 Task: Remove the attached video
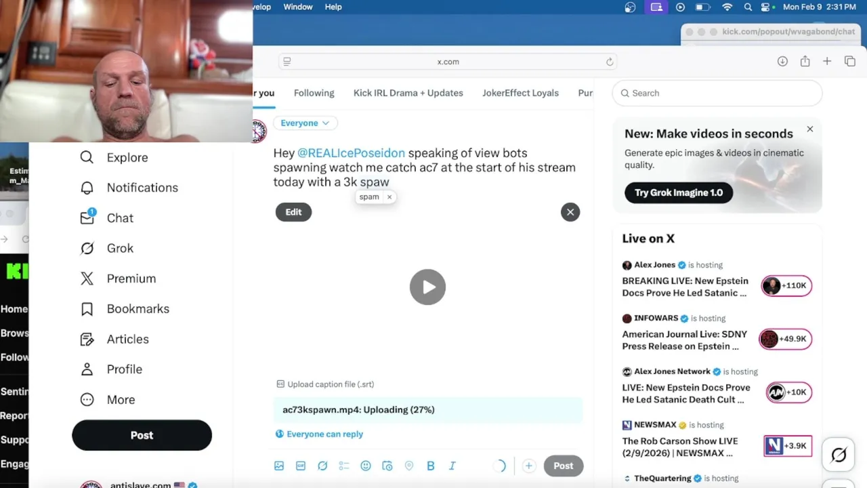[x=570, y=212]
